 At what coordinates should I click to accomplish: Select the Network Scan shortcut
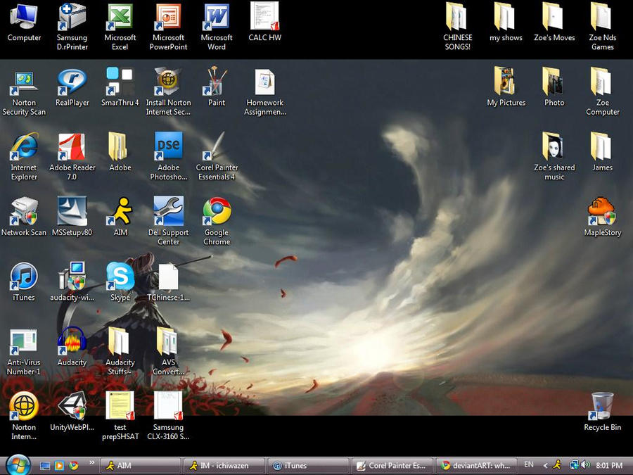coord(24,217)
